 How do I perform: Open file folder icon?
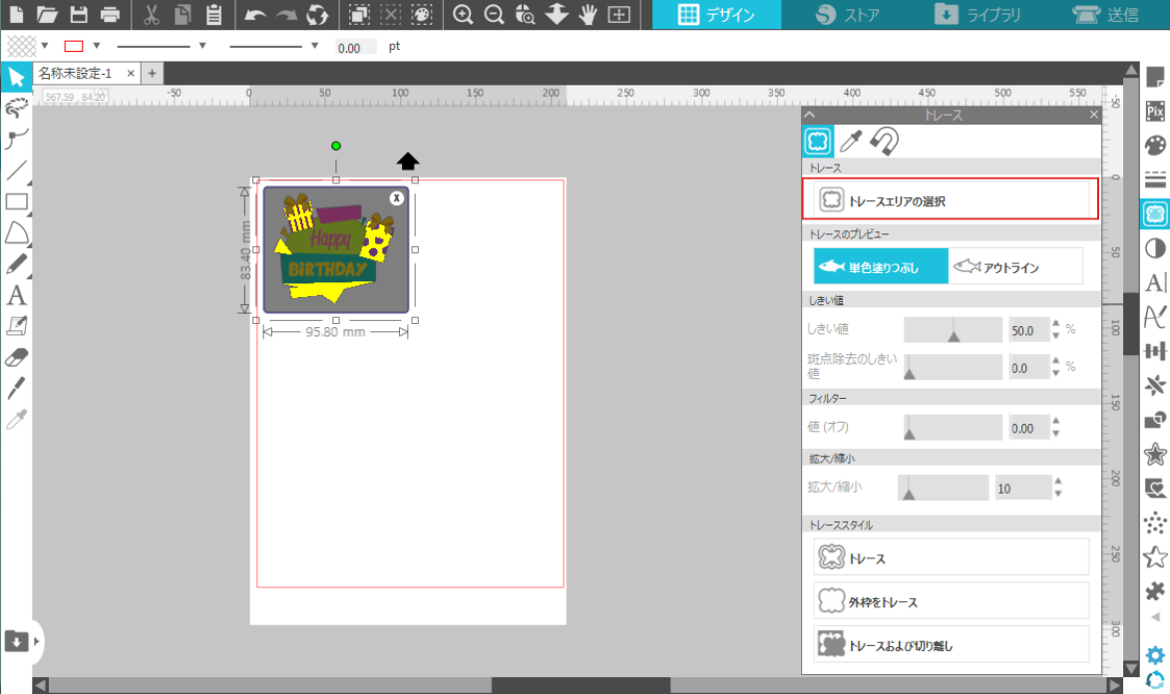47,14
